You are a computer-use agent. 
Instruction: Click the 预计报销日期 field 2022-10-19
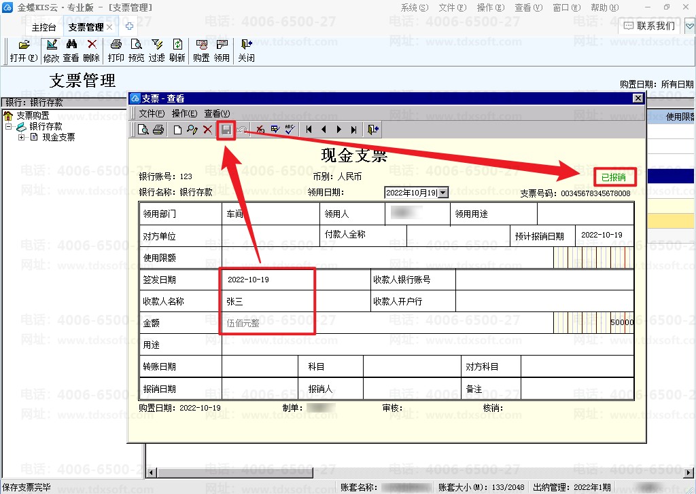pyautogui.click(x=604, y=235)
